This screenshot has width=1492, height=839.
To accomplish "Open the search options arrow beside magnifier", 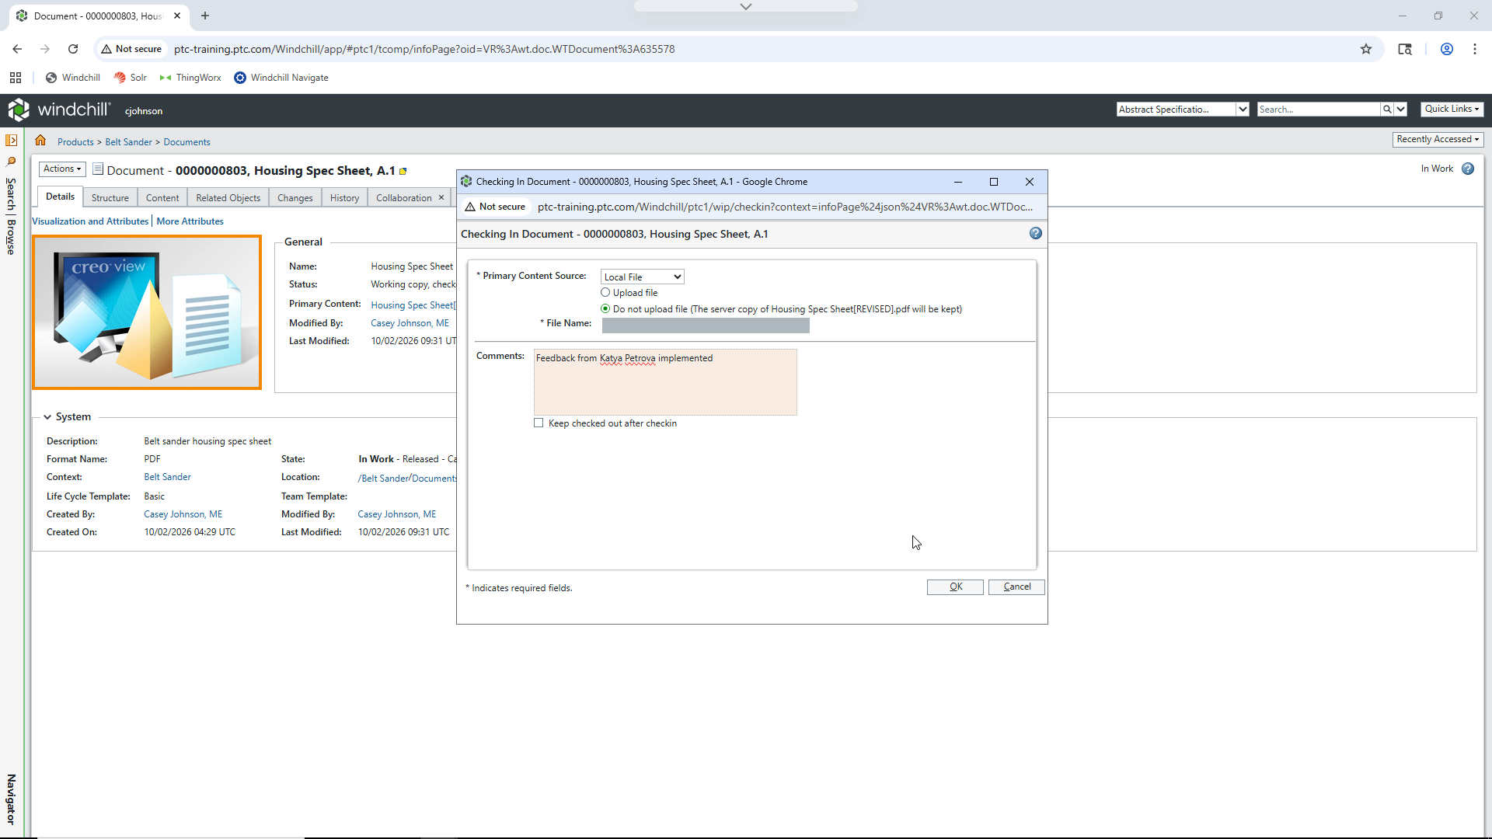I will [1401, 110].
